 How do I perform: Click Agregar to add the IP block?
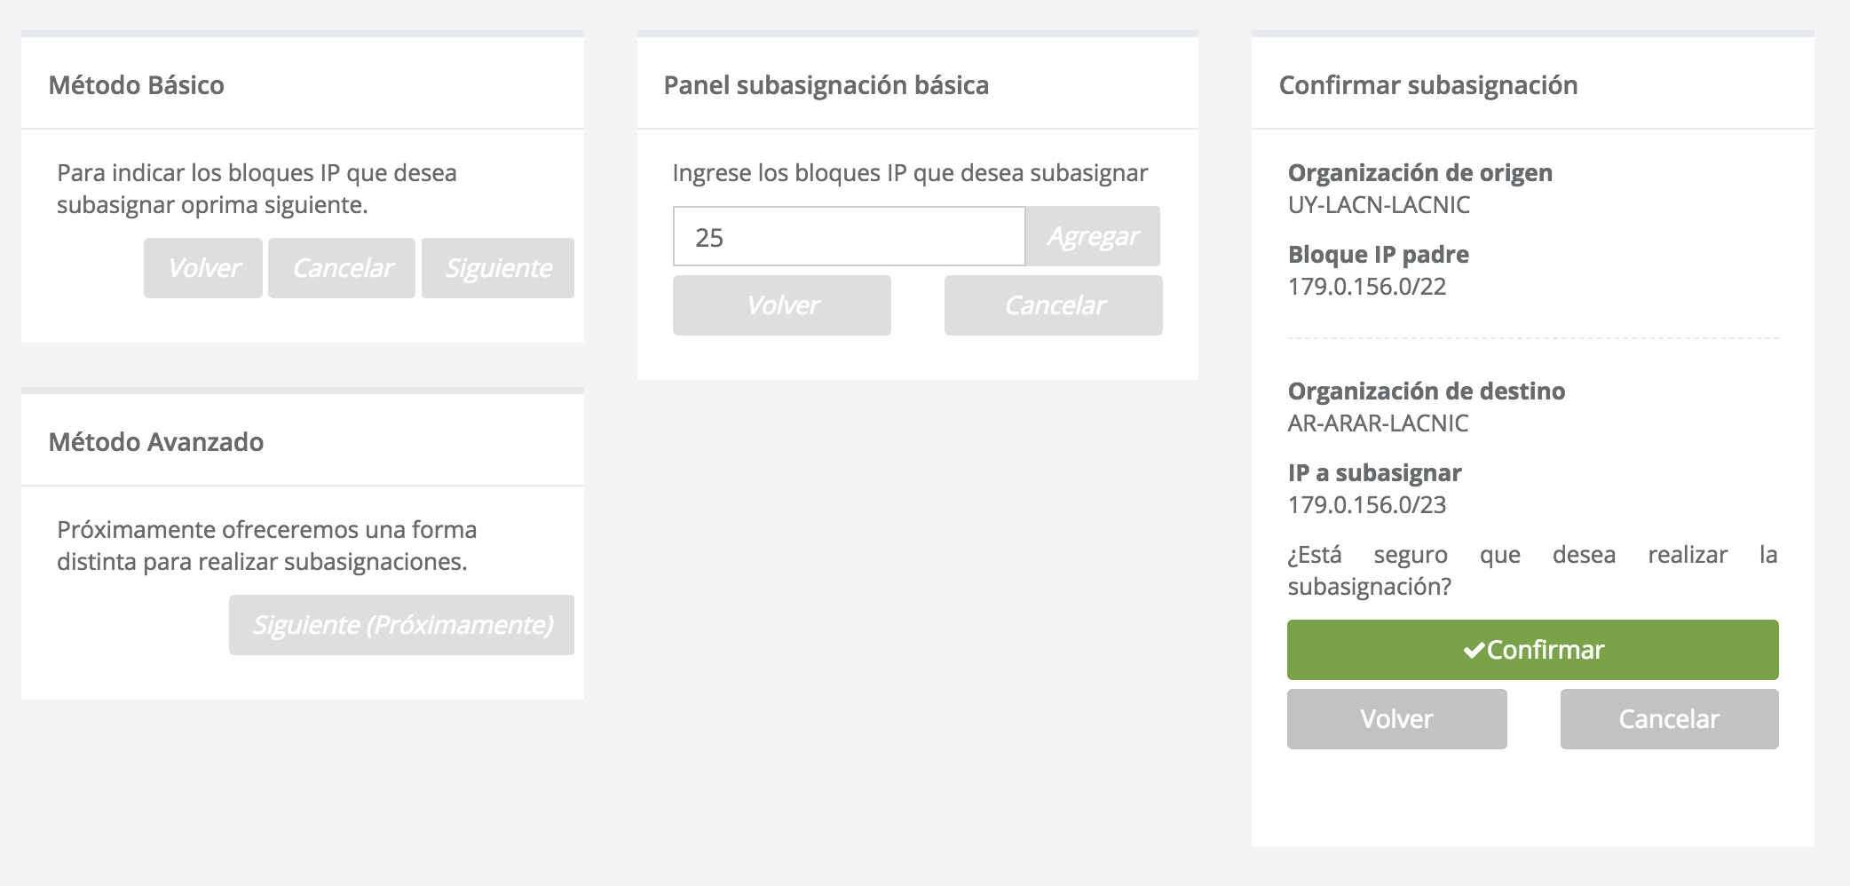pos(1094,235)
